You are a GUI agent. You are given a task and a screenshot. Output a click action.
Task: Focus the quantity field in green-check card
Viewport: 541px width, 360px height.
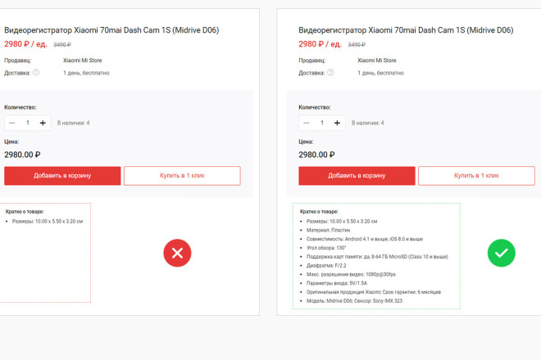[322, 123]
